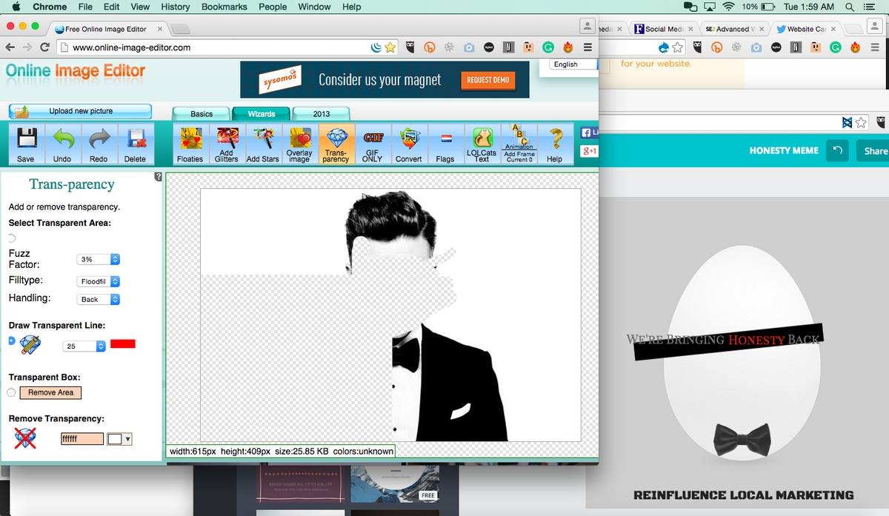Choose the GIF ONLY tool
Screen dimensions: 889x516
tap(372, 143)
